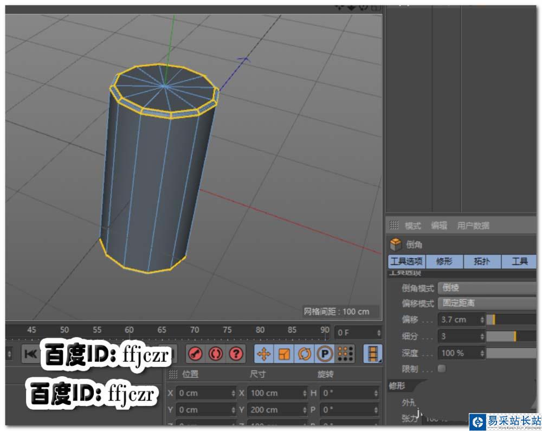Image resolution: width=542 pixels, height=431 pixels.
Task: Open the 偏移模式 dropdown showing 固定距离
Action: (x=487, y=303)
